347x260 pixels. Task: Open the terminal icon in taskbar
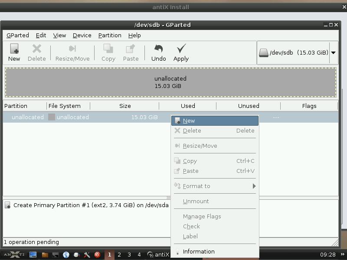[56, 255]
